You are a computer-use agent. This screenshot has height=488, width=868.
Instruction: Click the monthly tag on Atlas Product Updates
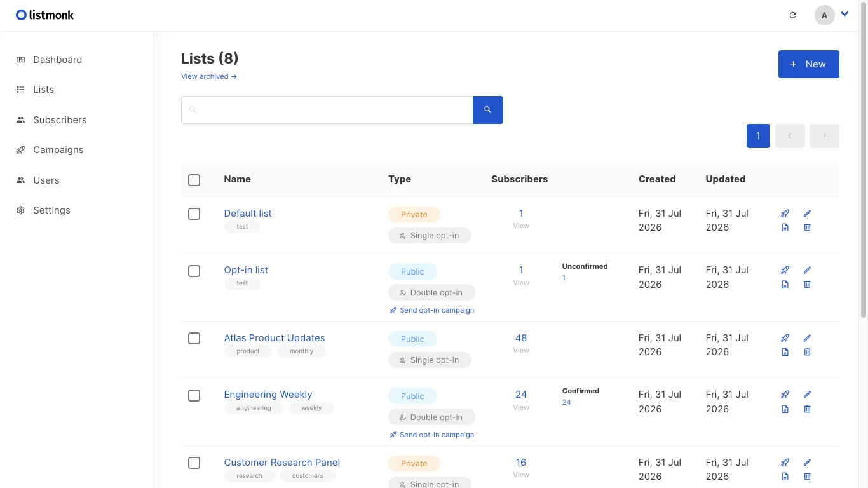click(301, 351)
